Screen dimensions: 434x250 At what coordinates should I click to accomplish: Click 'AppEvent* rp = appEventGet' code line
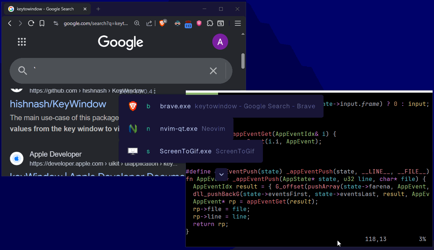pos(255,201)
